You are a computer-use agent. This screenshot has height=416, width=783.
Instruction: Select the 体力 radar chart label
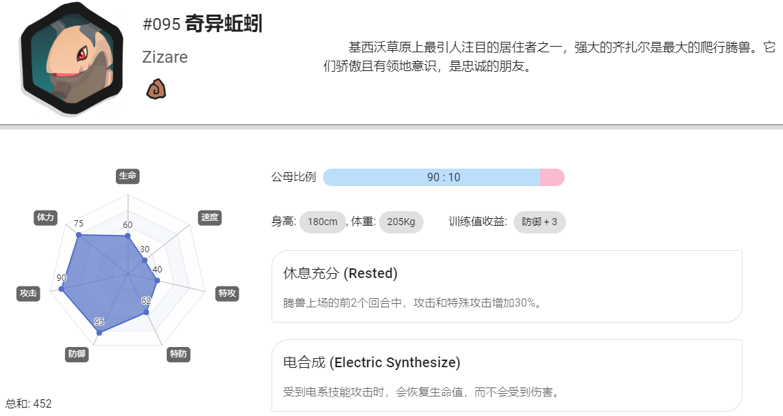[45, 217]
